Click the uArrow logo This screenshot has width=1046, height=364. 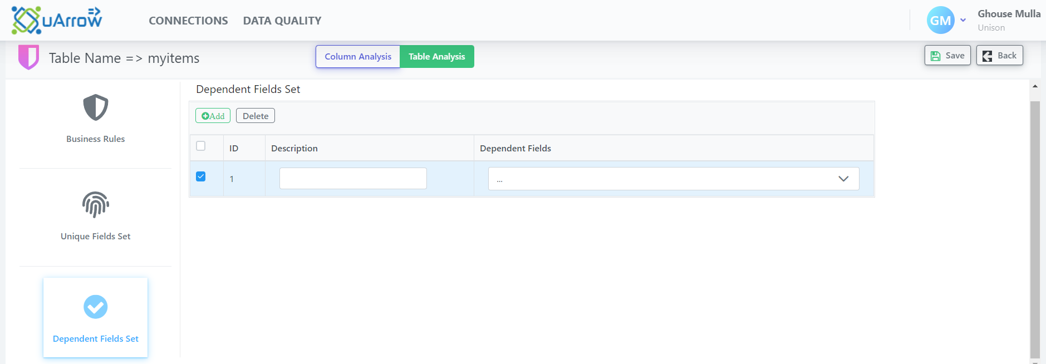pyautogui.click(x=57, y=21)
